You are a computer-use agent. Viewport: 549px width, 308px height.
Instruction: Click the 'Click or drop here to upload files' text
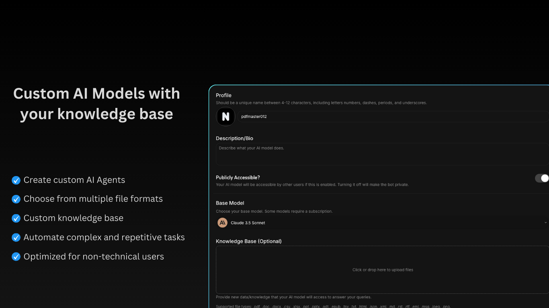click(383, 270)
